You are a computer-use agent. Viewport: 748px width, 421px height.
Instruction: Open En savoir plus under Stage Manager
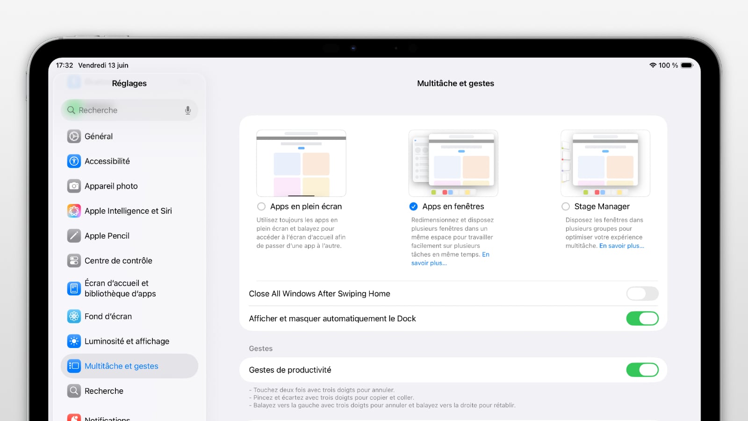point(622,246)
